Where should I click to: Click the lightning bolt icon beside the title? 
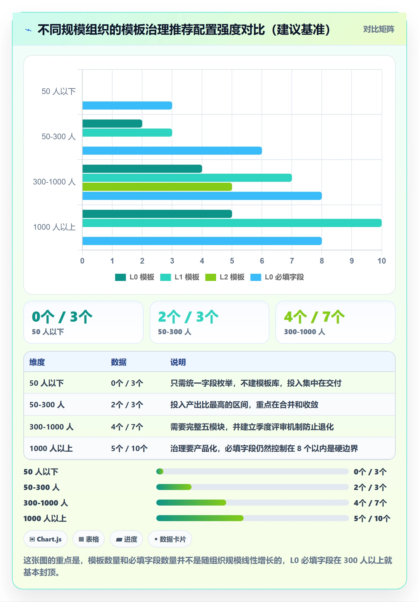coord(28,30)
